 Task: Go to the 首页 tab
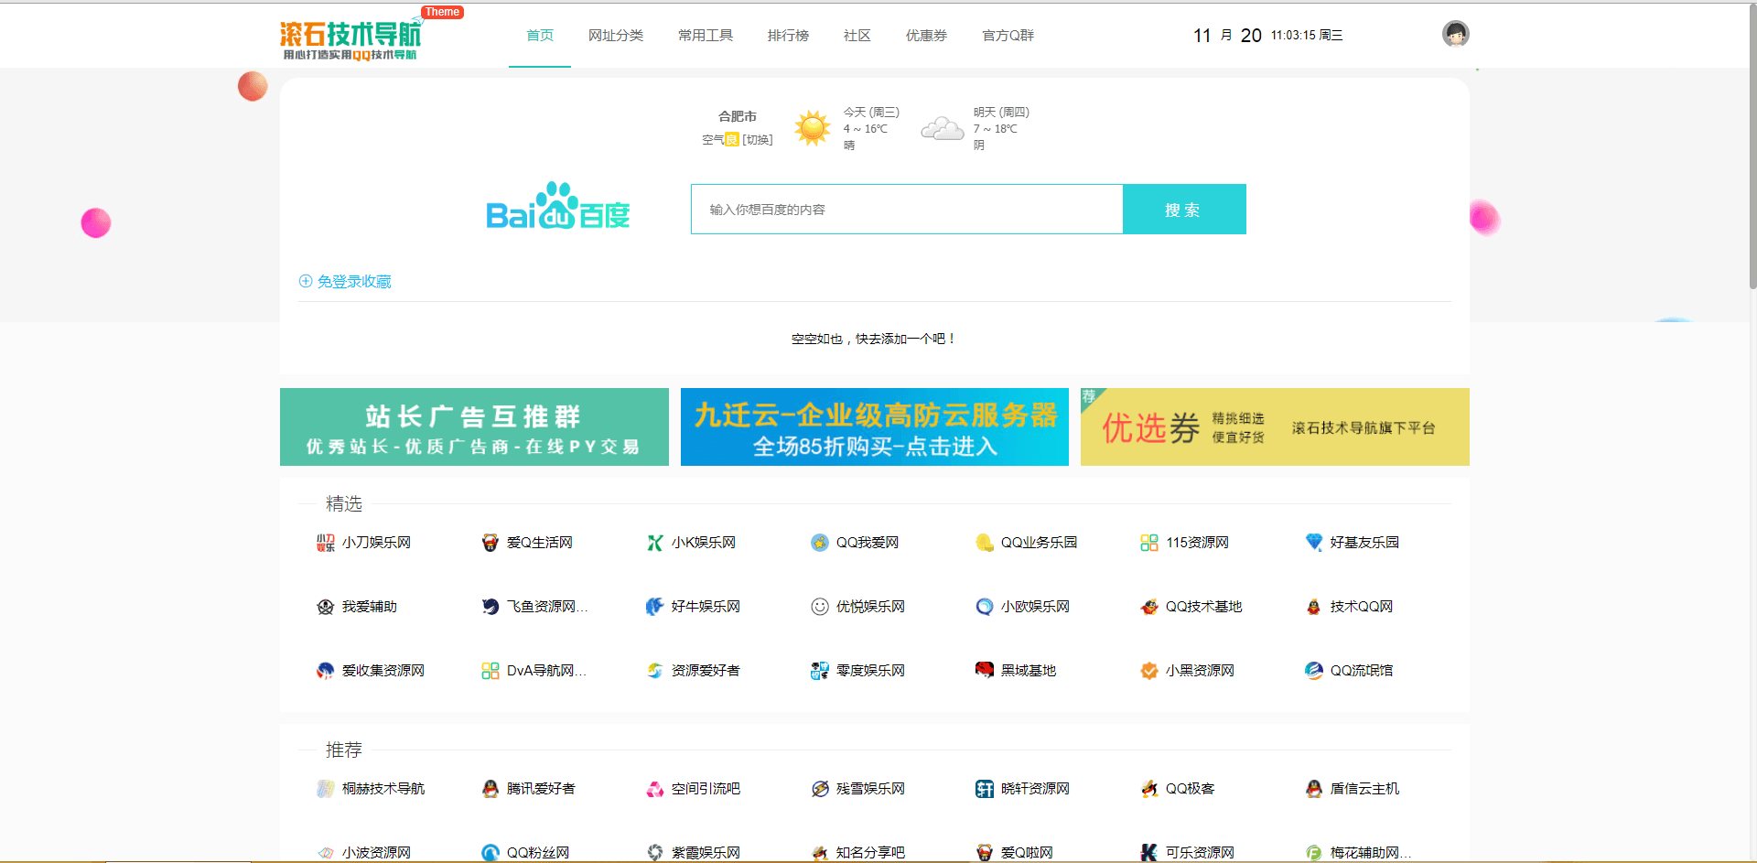(x=539, y=36)
